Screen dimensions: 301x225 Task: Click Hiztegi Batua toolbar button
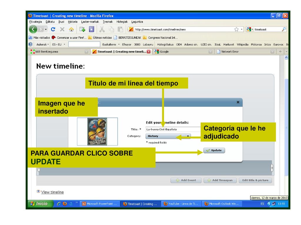tap(165, 45)
